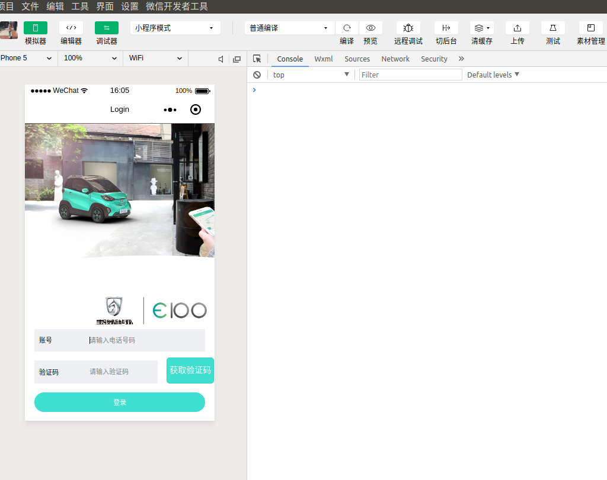Click the upload (上传) icon

pyautogui.click(x=517, y=28)
